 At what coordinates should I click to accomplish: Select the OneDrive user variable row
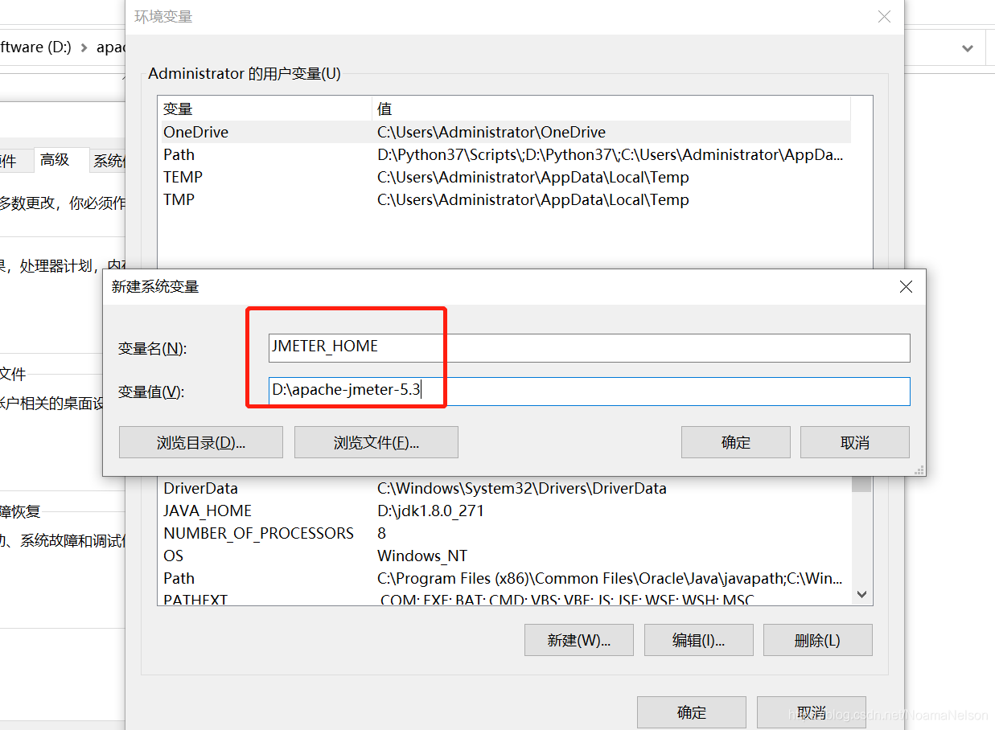(505, 132)
